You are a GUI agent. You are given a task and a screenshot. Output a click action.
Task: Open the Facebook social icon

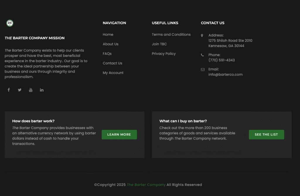tap(9, 90)
